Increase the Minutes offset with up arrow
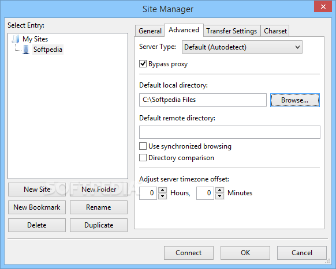336x269 pixels. (x=220, y=190)
